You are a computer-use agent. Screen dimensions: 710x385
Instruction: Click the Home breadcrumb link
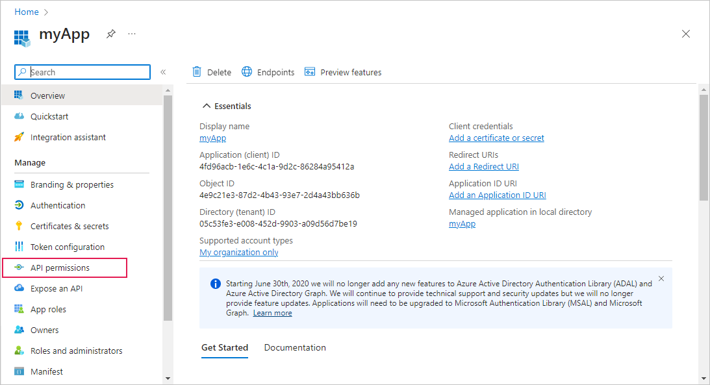point(26,12)
